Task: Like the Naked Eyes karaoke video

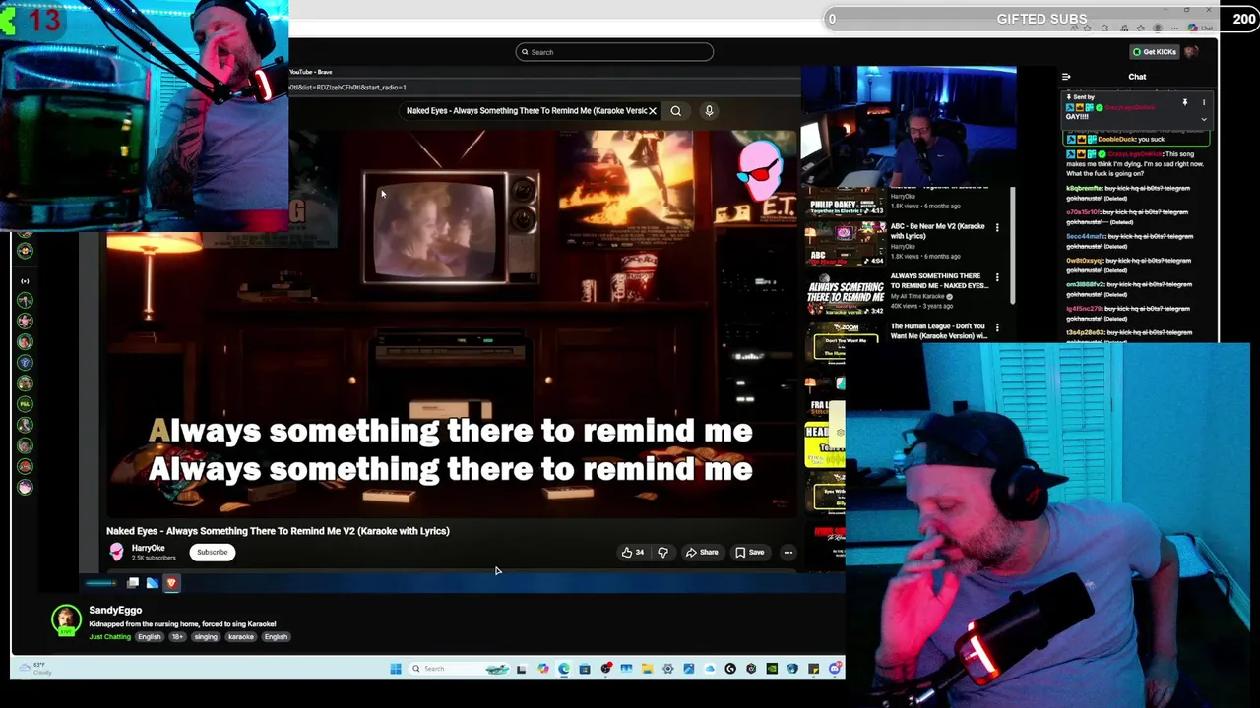Action: tap(632, 553)
